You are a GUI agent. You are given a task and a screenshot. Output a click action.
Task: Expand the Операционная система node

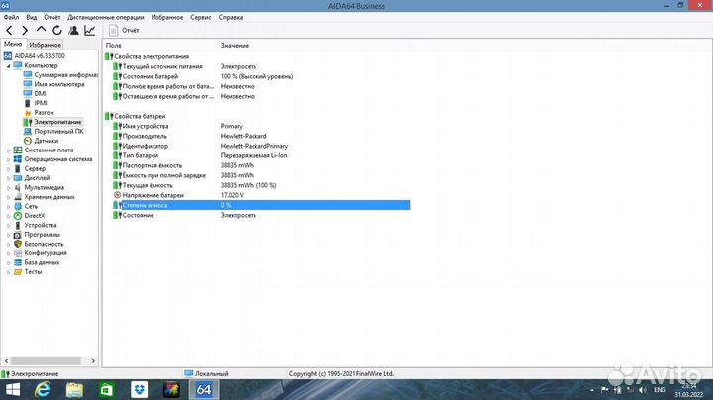(8, 159)
